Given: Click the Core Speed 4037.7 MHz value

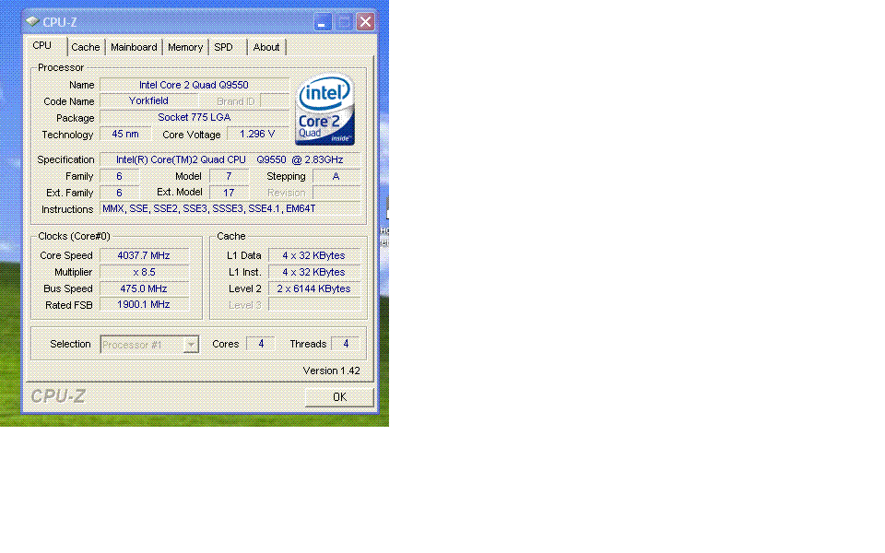Looking at the screenshot, I should 144,255.
